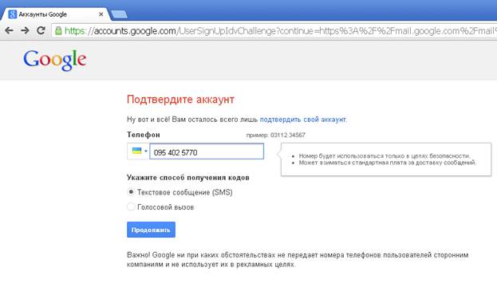Click the tooltip line about стандартная плата
The image size is (497, 287).
click(x=388, y=163)
